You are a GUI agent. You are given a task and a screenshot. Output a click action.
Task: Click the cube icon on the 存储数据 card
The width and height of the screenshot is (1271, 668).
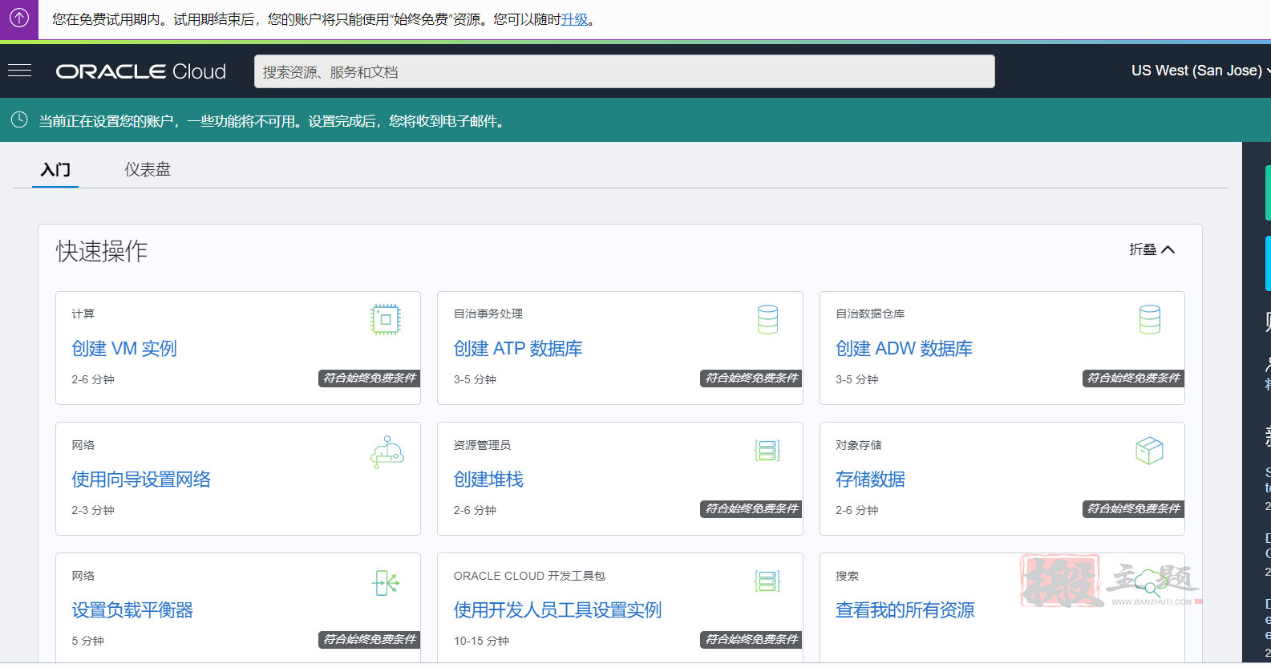pos(1150,450)
